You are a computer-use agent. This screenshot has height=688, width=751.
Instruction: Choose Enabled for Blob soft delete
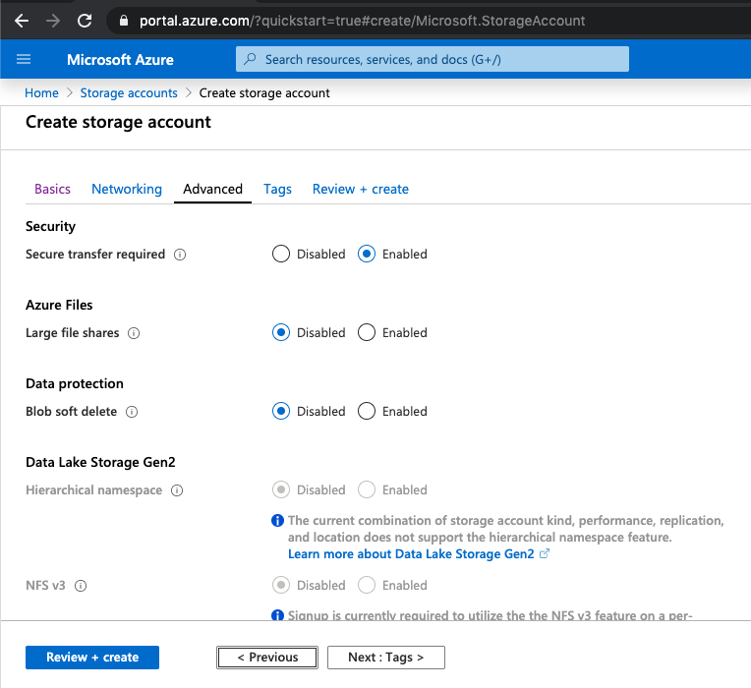[367, 411]
